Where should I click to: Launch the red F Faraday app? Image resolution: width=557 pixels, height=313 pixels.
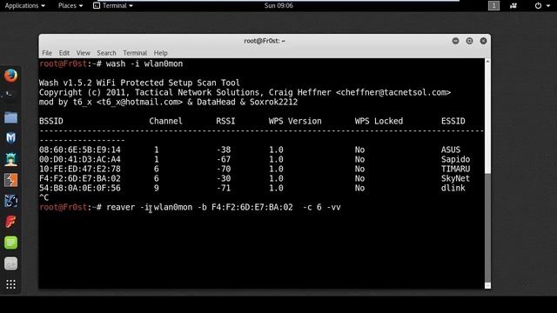(x=10, y=222)
